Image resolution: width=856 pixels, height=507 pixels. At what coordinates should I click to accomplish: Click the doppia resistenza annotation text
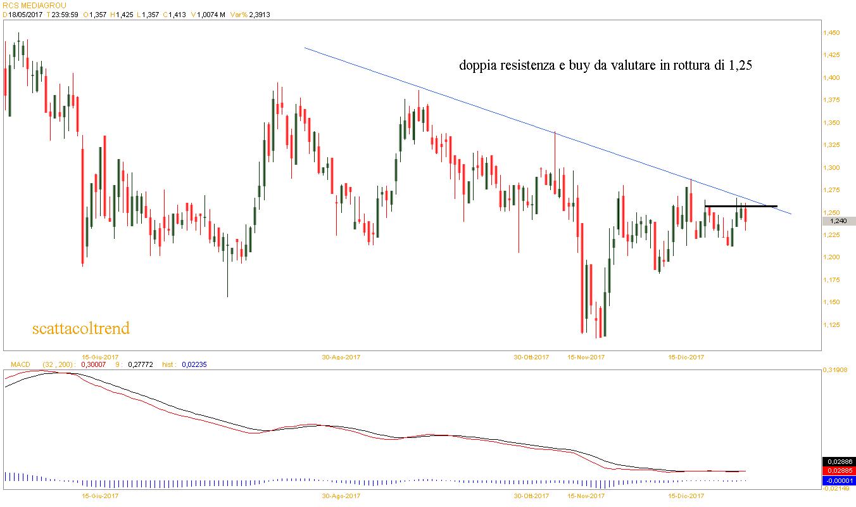pos(605,66)
